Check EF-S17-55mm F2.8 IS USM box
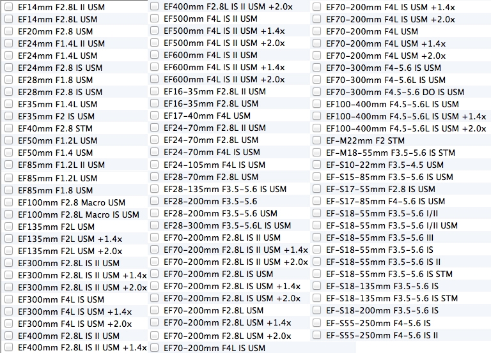 [317, 189]
